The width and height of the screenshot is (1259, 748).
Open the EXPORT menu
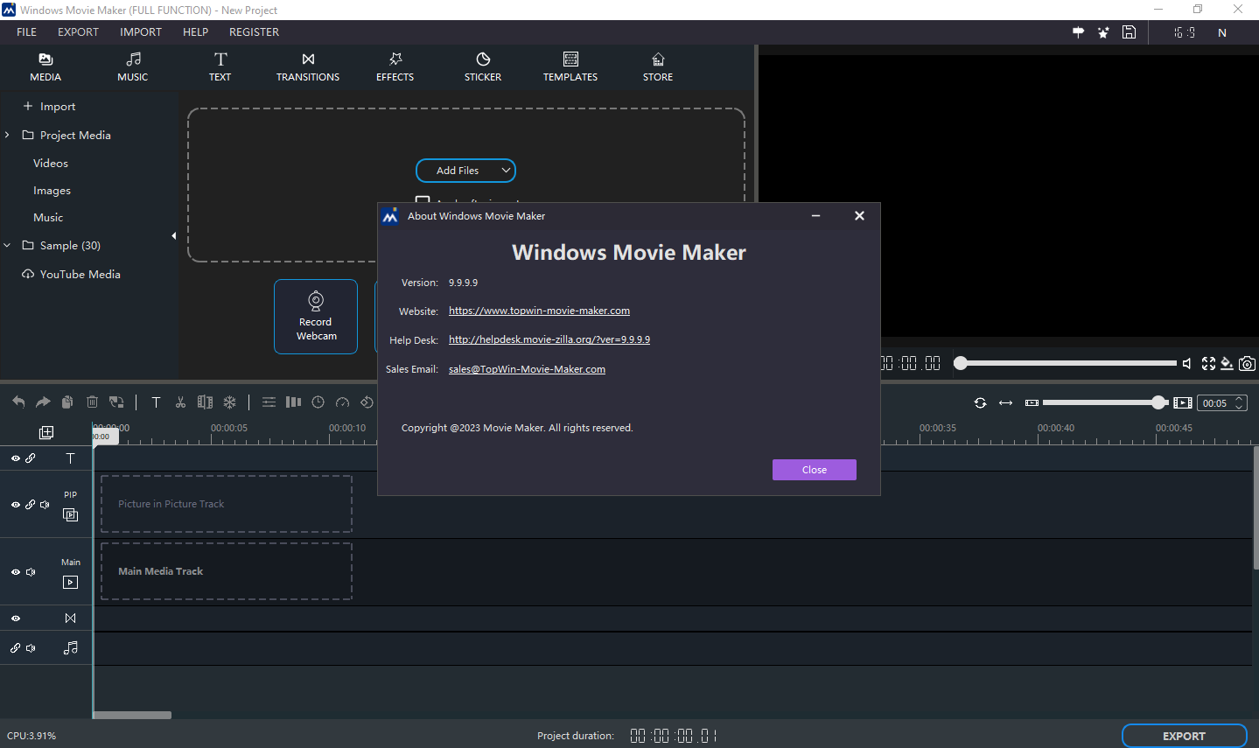coord(79,32)
